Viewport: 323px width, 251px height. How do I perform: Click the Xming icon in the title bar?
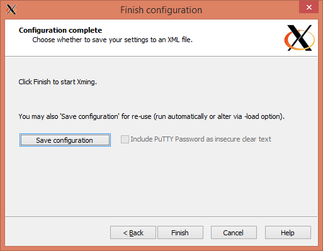pos(11,9)
